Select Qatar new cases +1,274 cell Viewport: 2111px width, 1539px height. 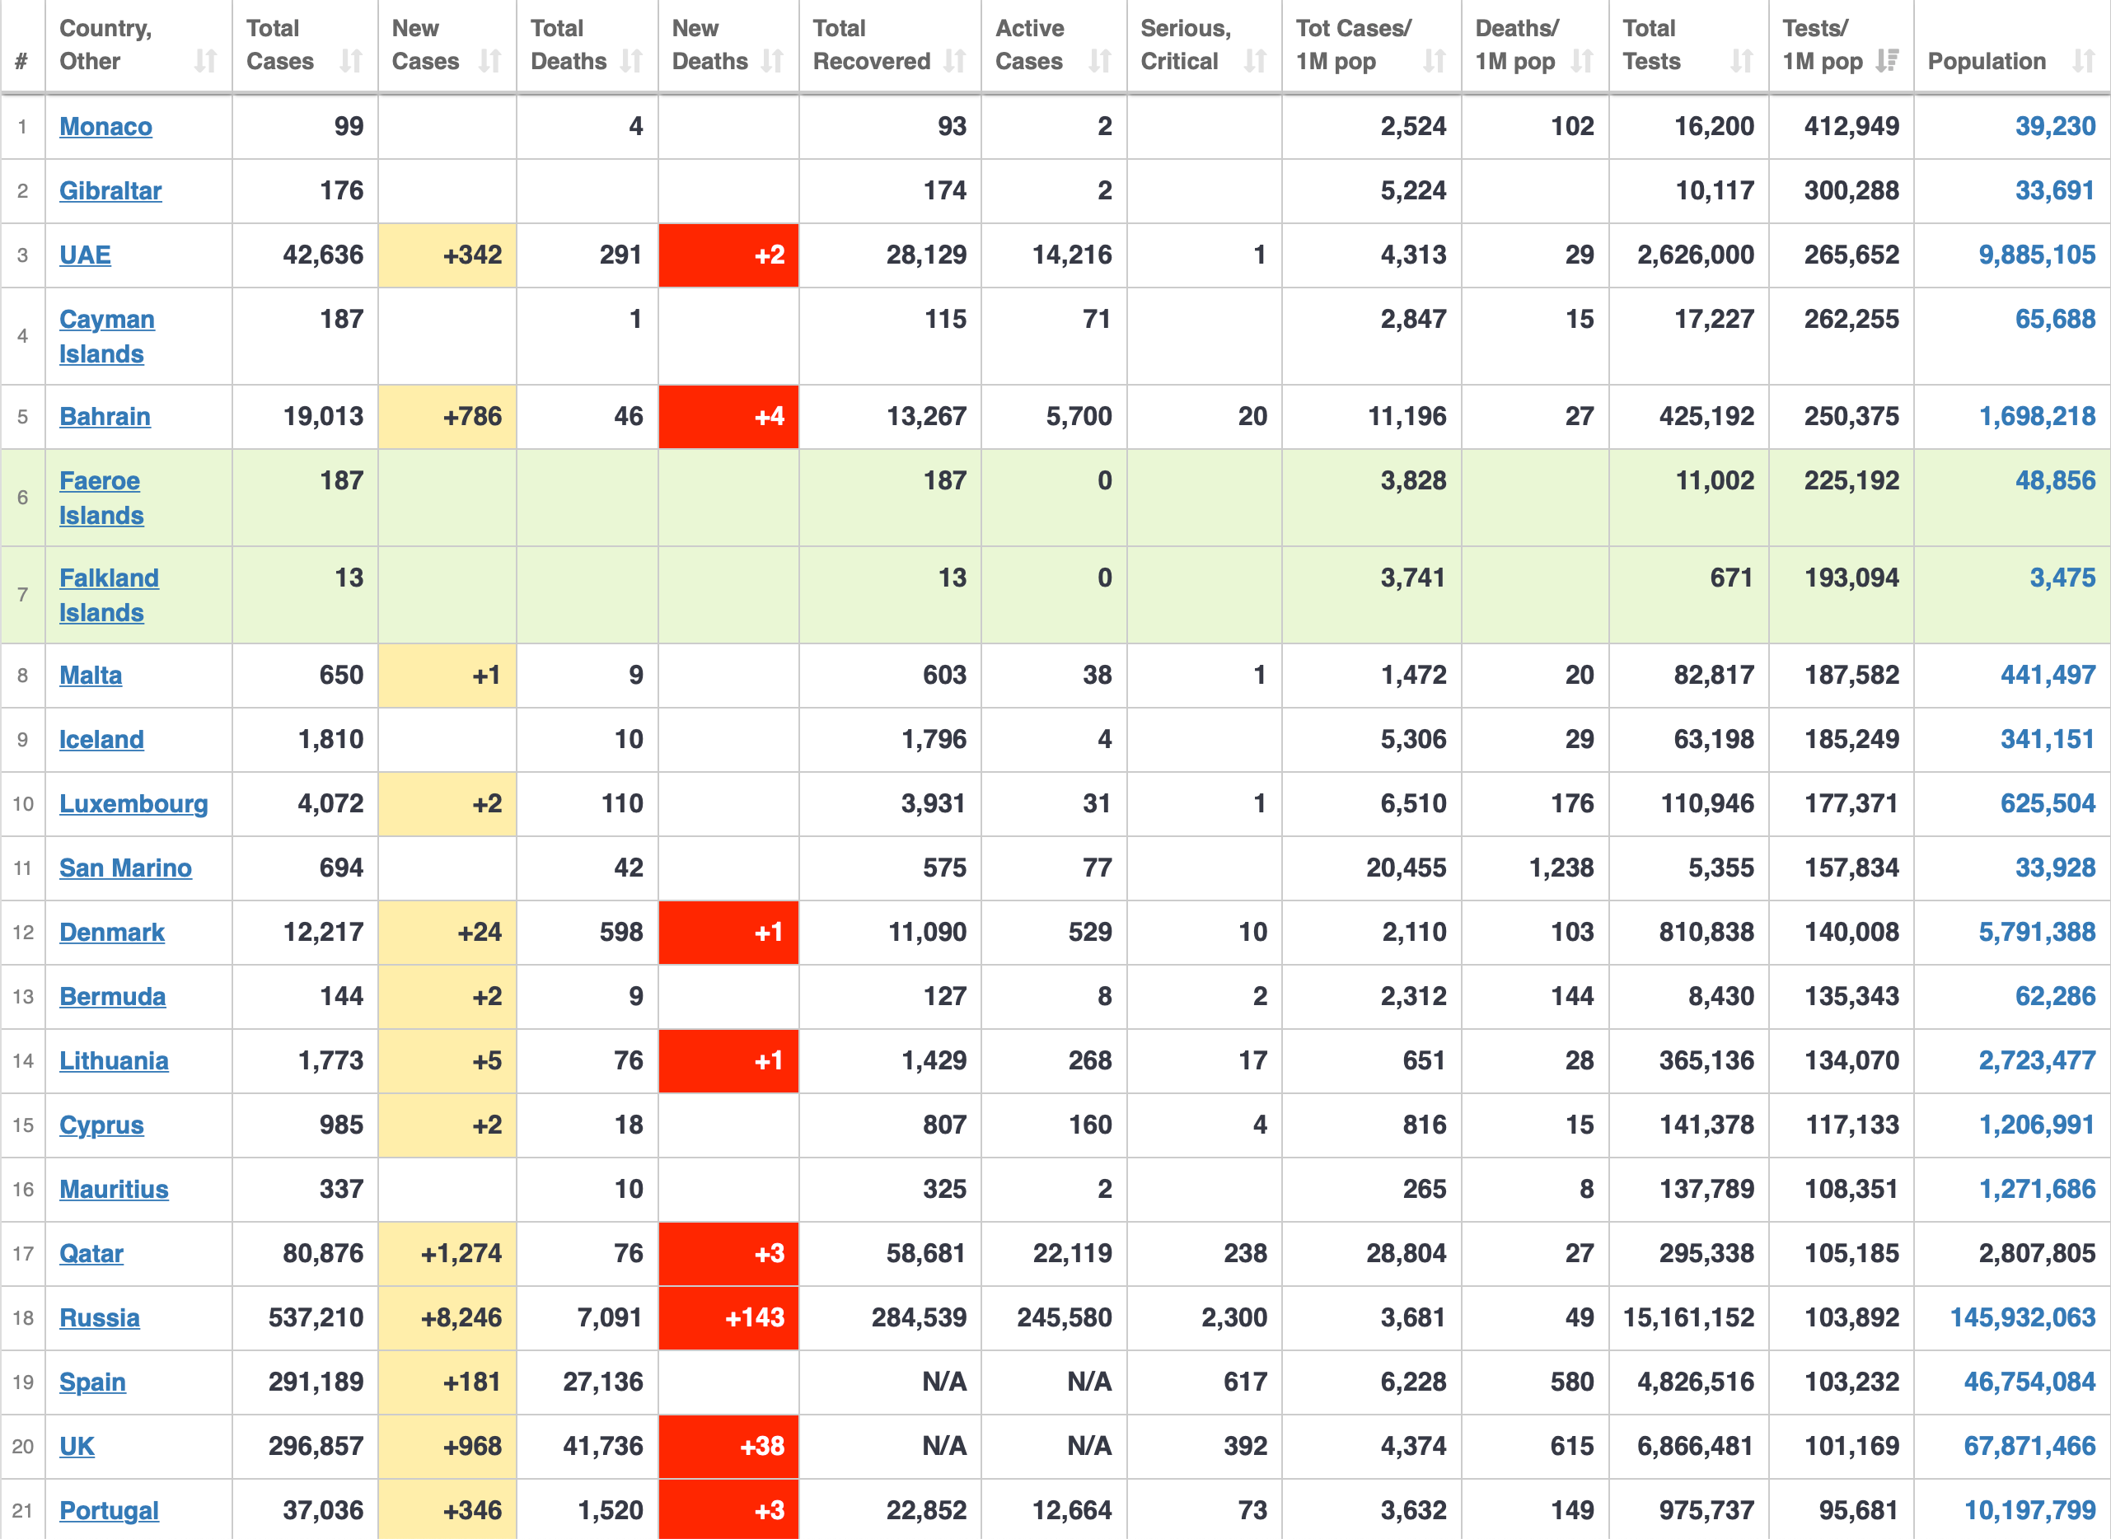tap(447, 1254)
